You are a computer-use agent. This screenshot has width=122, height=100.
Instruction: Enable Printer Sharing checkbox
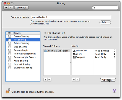[x=9, y=43]
